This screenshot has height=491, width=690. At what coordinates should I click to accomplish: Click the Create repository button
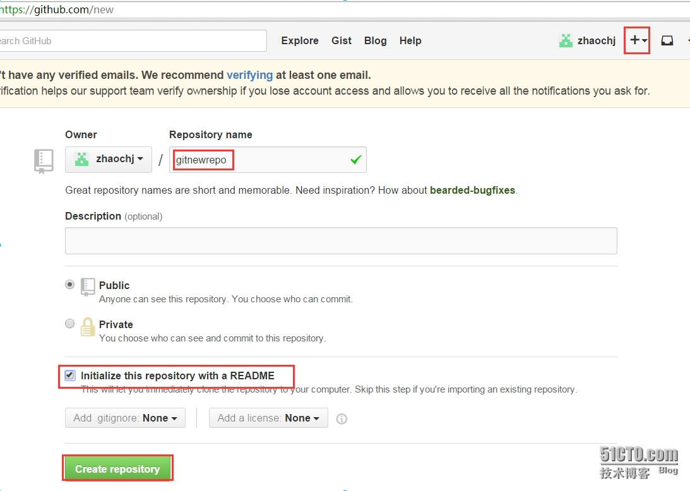click(x=117, y=468)
